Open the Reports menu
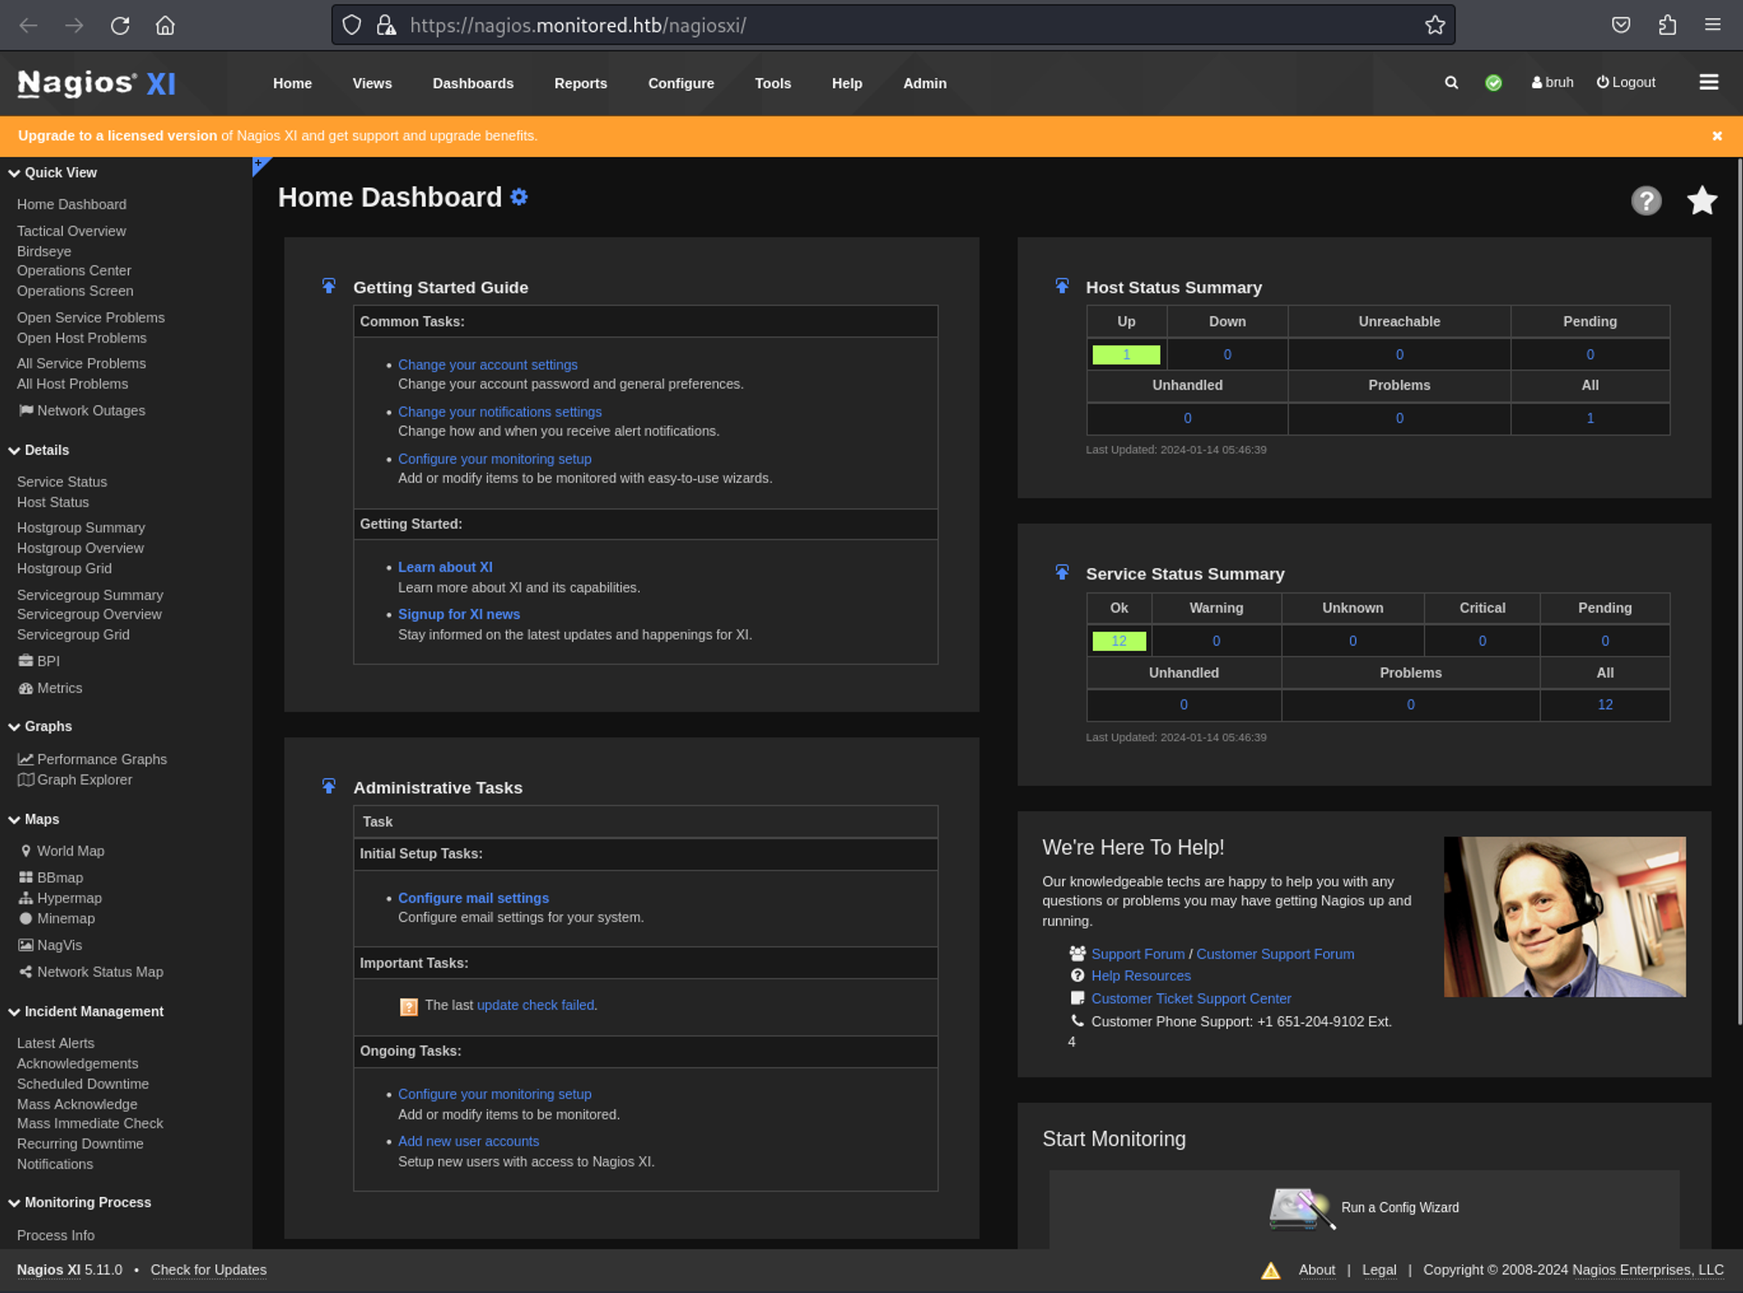Image resolution: width=1743 pixels, height=1293 pixels. click(x=580, y=84)
